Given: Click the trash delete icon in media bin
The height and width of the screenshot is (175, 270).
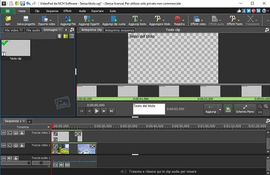Looking at the screenshot, I should (x=59, y=36).
